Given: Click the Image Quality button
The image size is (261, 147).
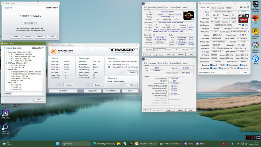Looking at the screenshot, I should pyautogui.click(x=93, y=91).
